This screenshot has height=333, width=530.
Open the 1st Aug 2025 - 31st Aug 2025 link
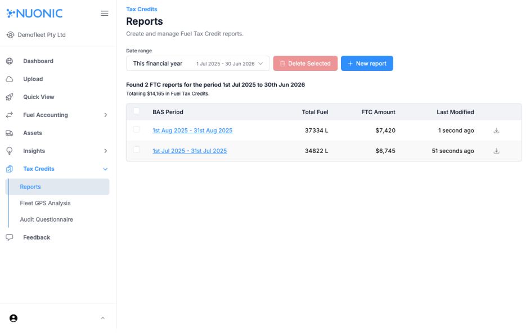(192, 130)
